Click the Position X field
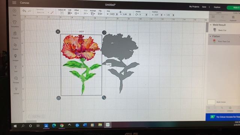 click(157, 15)
